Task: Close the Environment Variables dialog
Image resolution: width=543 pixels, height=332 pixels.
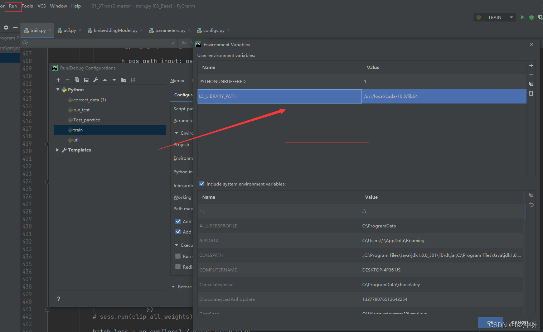Action: pyautogui.click(x=532, y=44)
